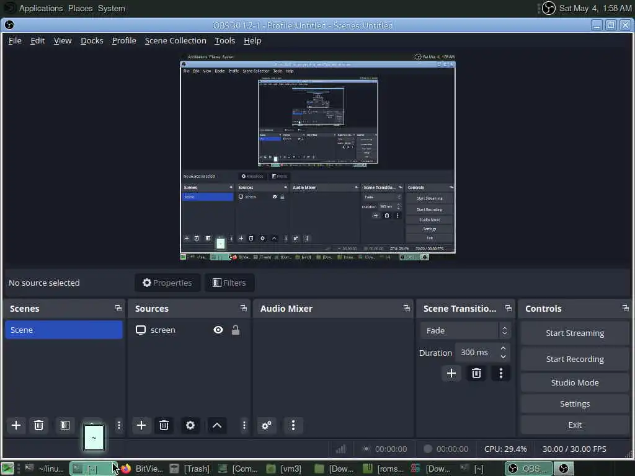Switch to BitVie... Firefox taskbar window
The width and height of the screenshot is (635, 476).
click(x=142, y=469)
